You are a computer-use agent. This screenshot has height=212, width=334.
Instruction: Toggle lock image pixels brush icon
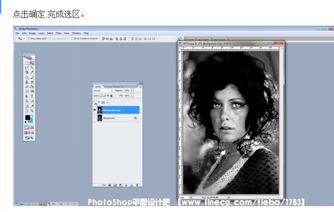point(104,96)
